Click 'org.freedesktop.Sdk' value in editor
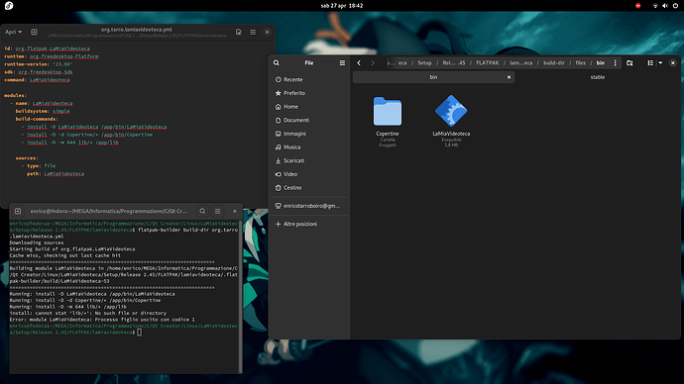 46,72
